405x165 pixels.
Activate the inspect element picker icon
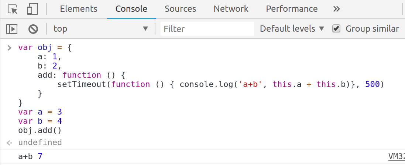pos(13,9)
